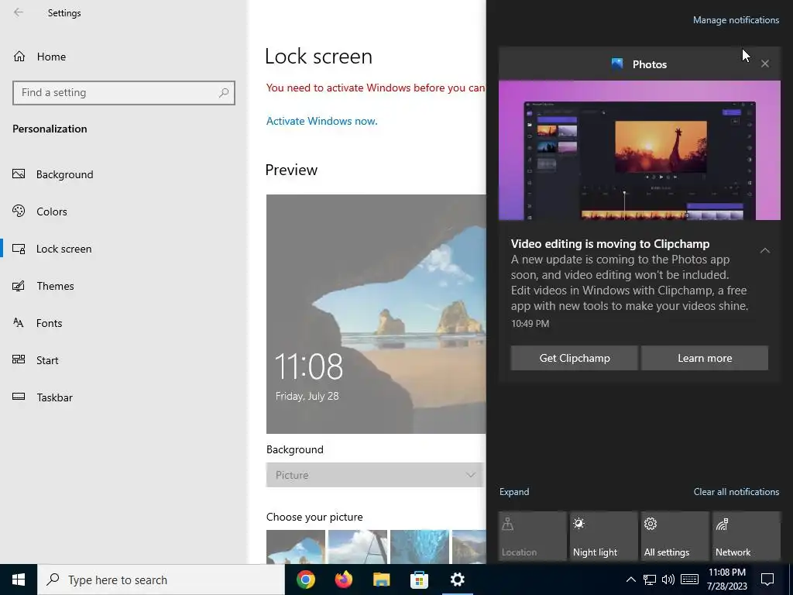Image resolution: width=793 pixels, height=595 pixels.
Task: Click the Photos app icon in notification header
Action: [x=617, y=64]
